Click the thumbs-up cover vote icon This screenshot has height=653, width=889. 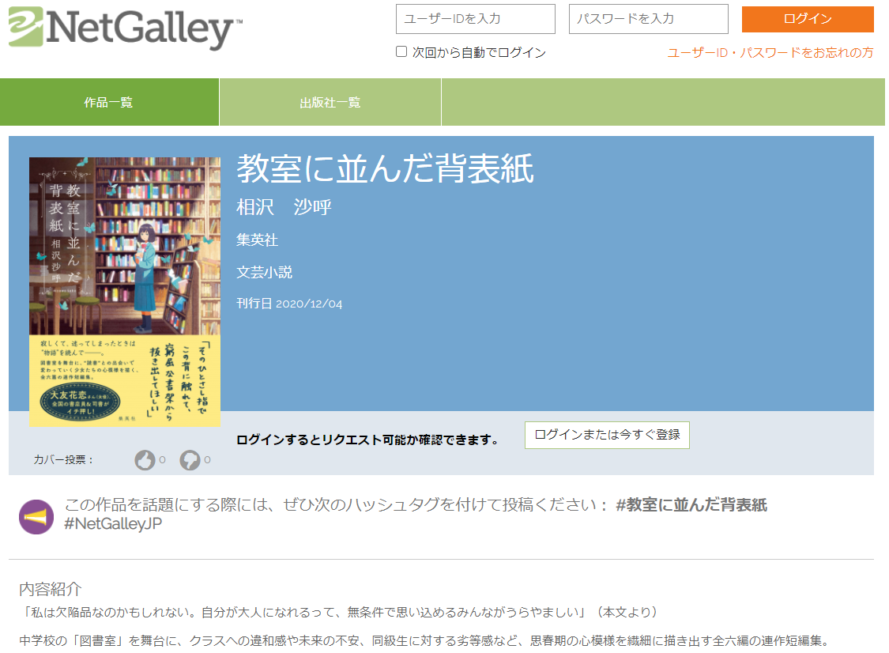145,460
